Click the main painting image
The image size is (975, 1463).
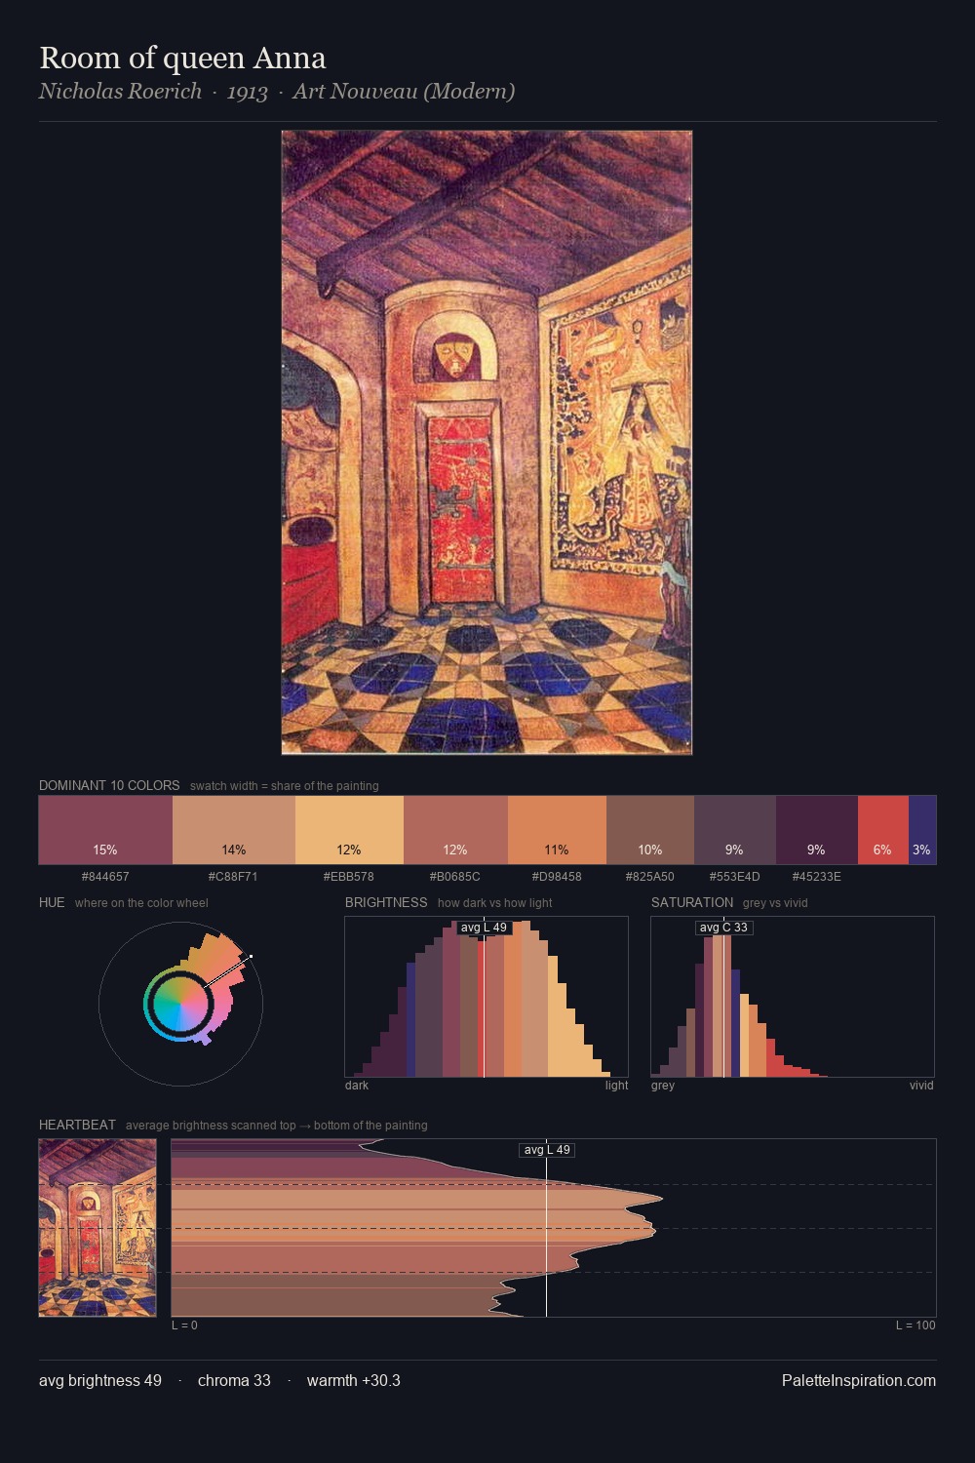point(487,443)
